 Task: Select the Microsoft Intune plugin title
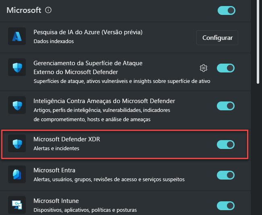(x=56, y=201)
